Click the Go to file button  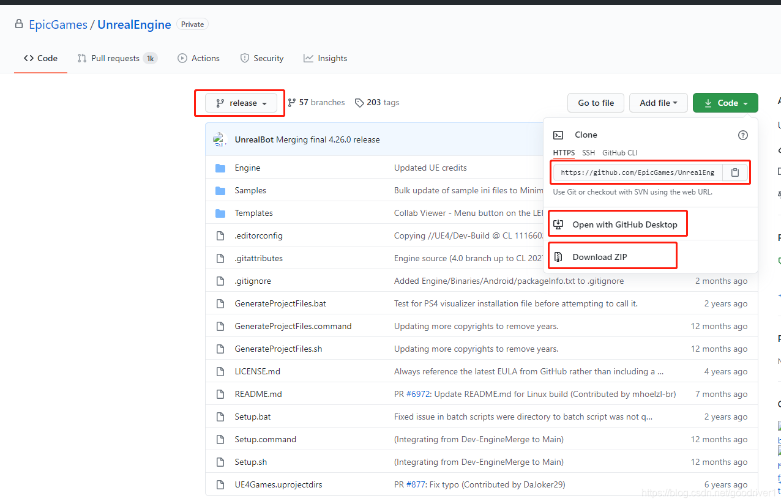[x=596, y=103]
